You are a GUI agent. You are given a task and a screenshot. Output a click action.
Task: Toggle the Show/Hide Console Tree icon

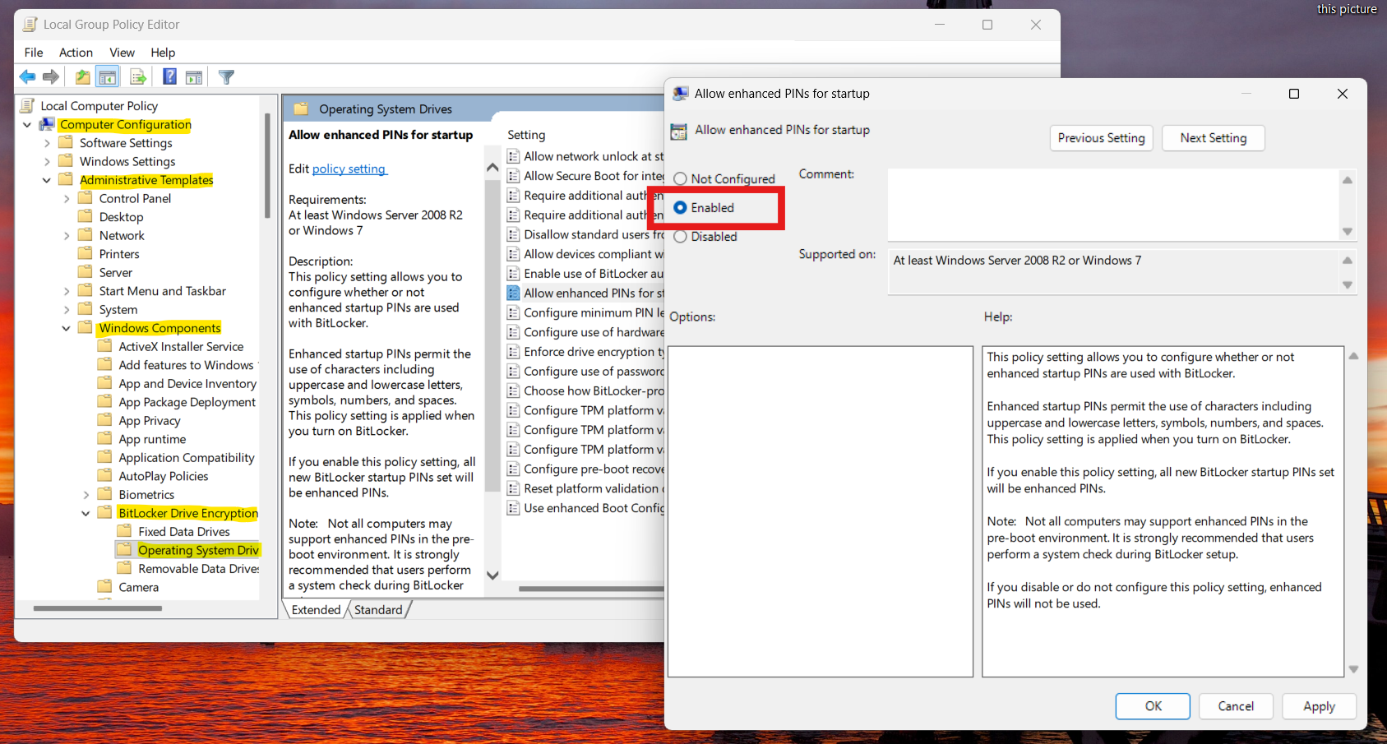point(108,76)
